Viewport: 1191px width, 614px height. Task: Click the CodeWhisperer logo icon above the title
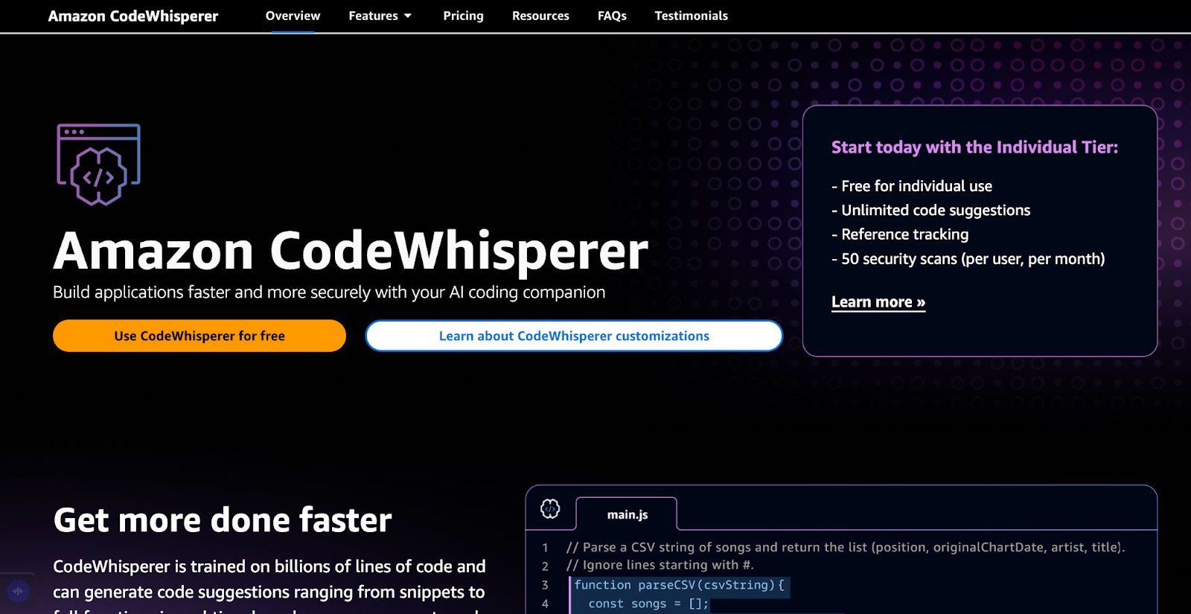[99, 164]
